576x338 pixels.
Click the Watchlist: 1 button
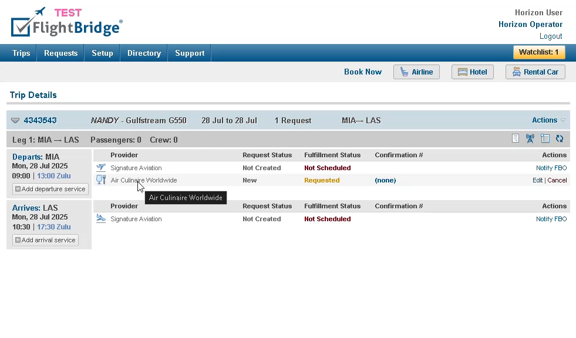tap(538, 52)
